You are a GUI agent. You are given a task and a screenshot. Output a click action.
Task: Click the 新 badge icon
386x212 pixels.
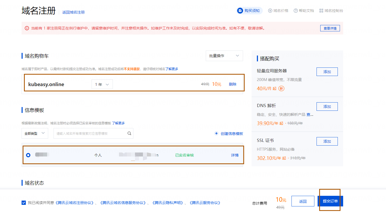pos(281,88)
